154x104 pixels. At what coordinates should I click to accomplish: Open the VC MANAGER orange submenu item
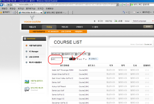tap(53, 32)
